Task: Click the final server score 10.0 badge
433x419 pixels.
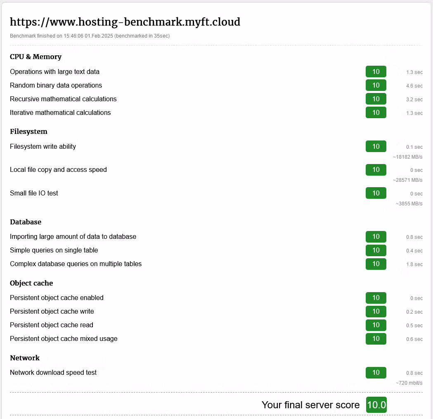Action: pos(376,405)
